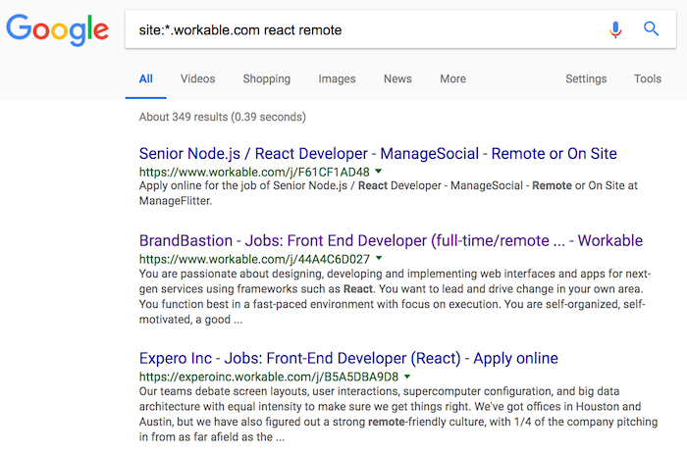Expand dropdown arrow beside 44A4C6D027 URL
The height and width of the screenshot is (454, 687).
pyautogui.click(x=379, y=258)
